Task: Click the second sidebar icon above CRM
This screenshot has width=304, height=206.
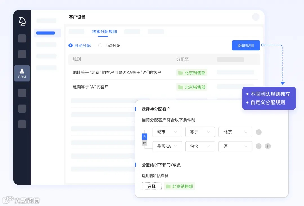Action: pos(22,54)
